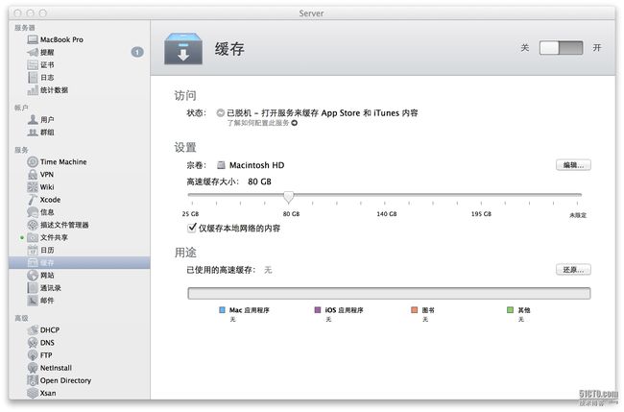Select 文件共享 in the sidebar

click(54, 237)
